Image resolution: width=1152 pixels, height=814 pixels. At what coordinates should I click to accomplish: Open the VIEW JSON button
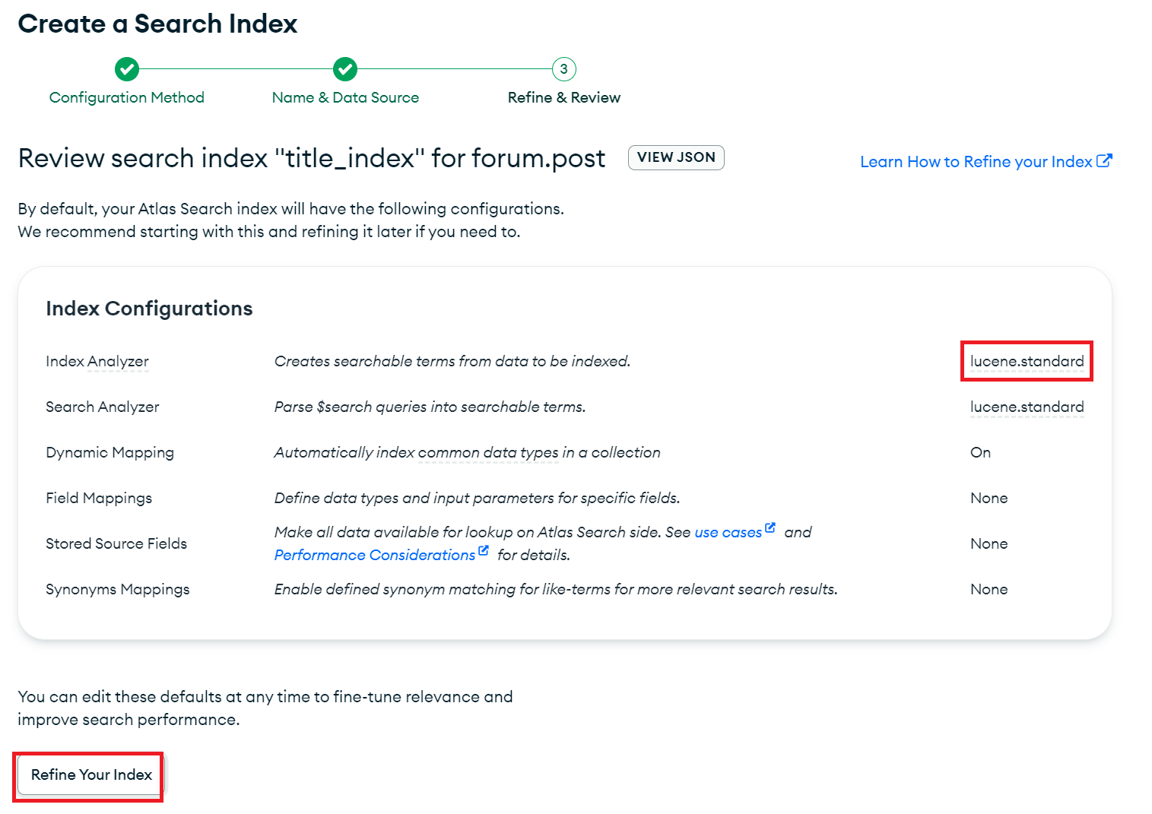tap(676, 157)
